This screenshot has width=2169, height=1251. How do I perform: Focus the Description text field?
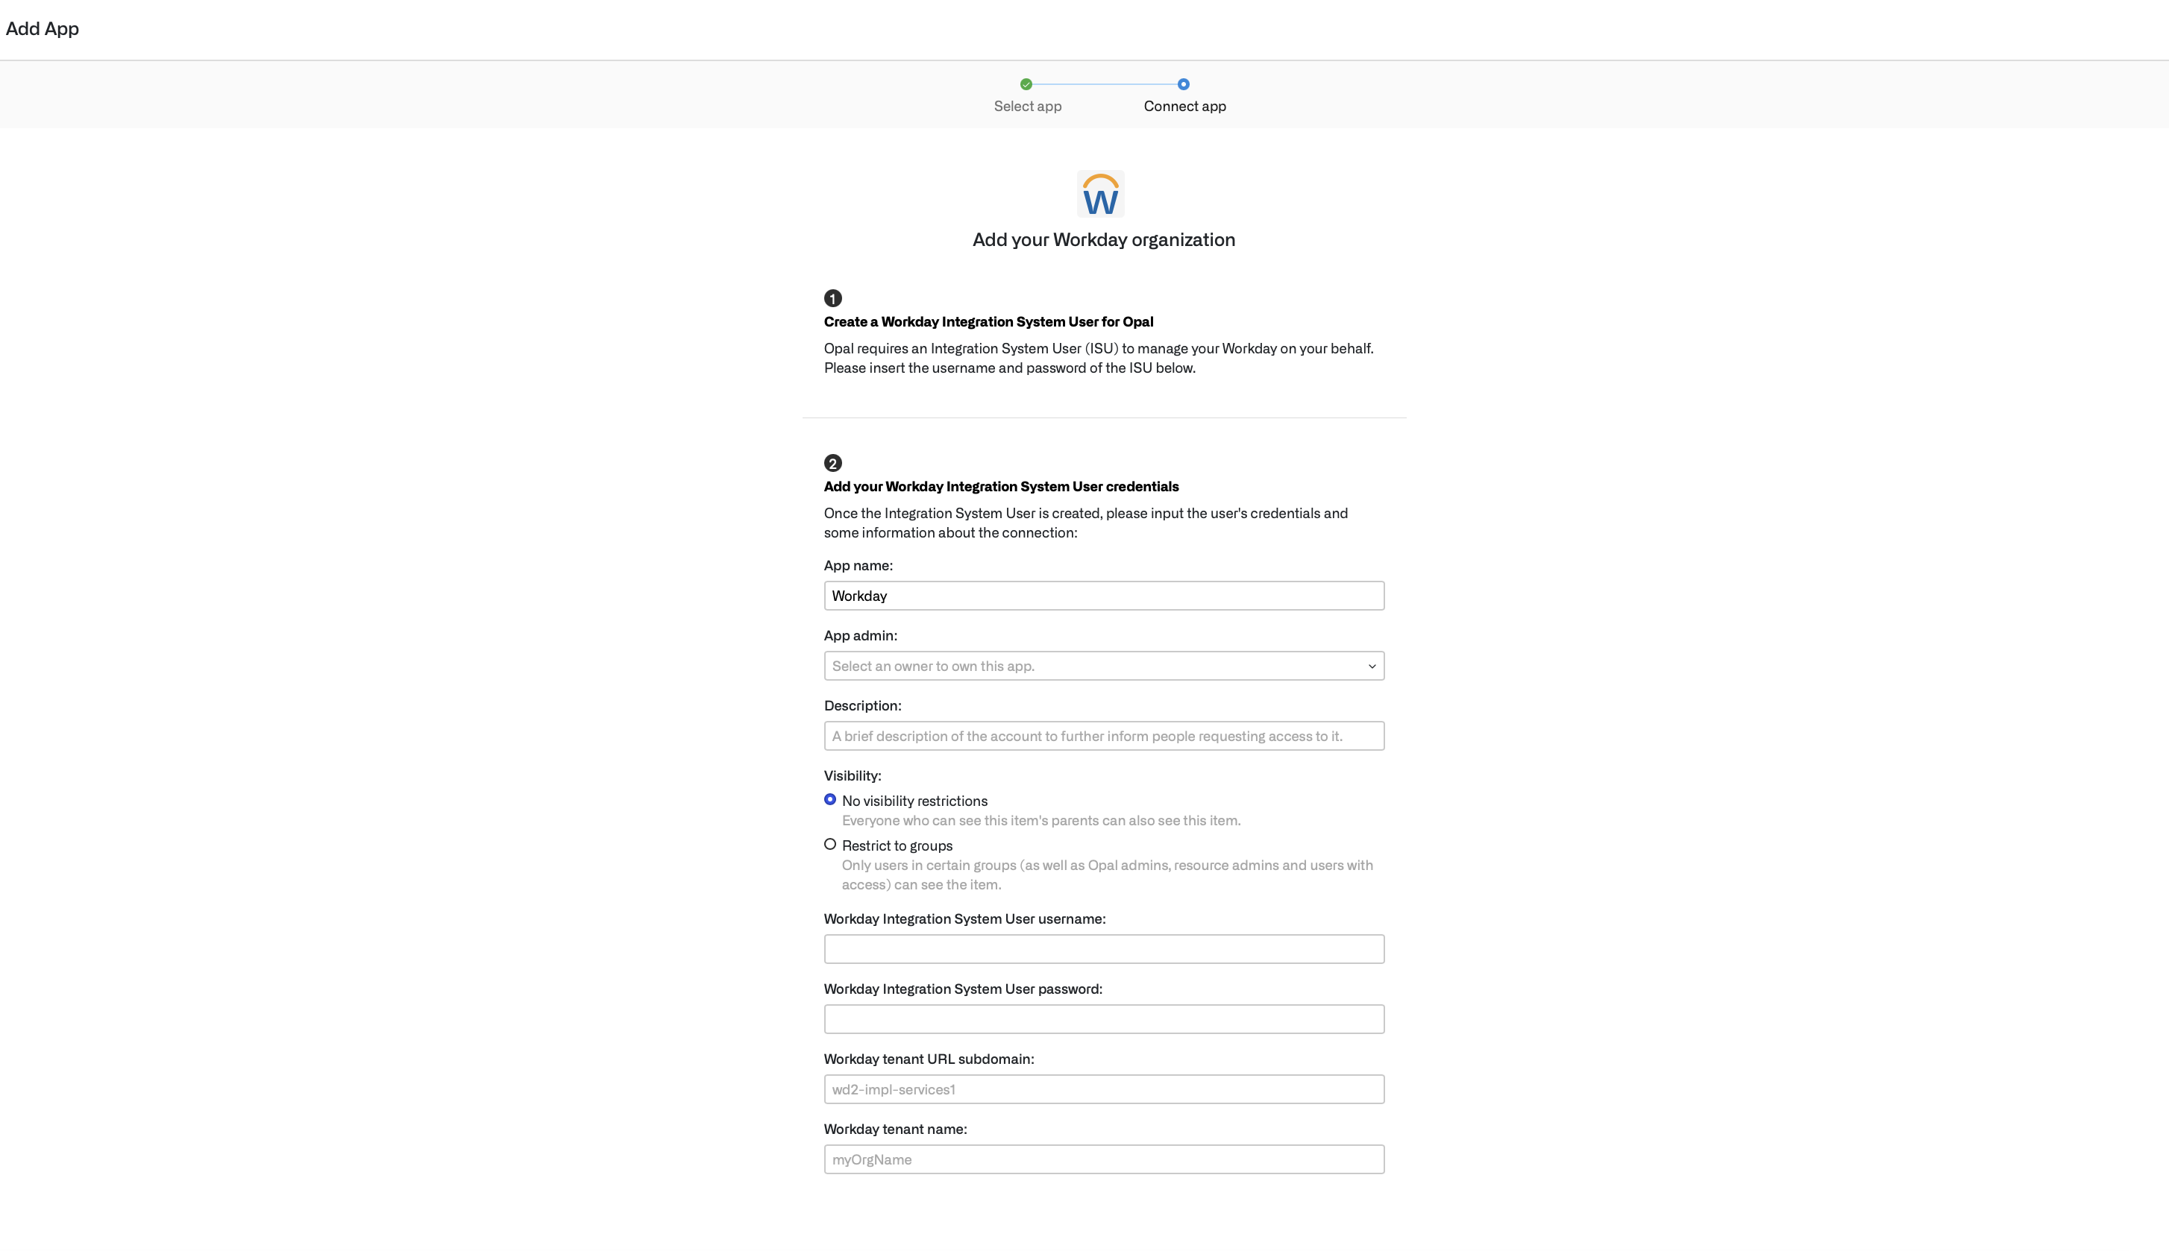click(1103, 737)
